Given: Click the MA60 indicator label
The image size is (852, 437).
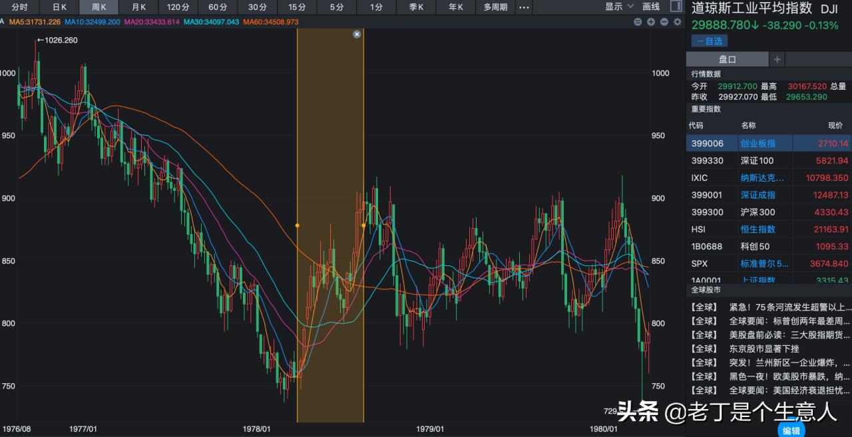Looking at the screenshot, I should (x=271, y=22).
